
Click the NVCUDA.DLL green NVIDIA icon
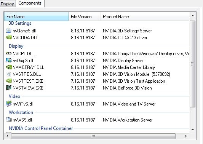[x=8, y=38]
